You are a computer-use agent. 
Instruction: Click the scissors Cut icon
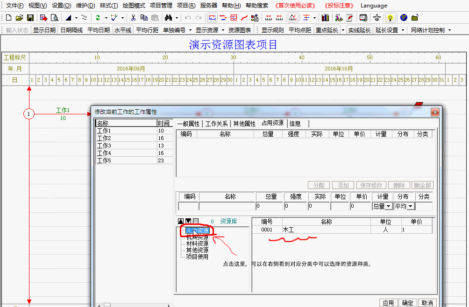pyautogui.click(x=133, y=18)
